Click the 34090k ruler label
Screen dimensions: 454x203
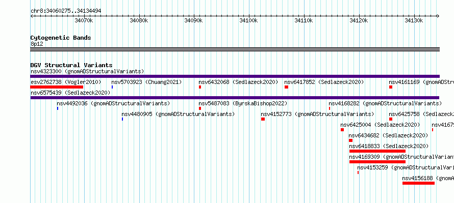pos(194,20)
